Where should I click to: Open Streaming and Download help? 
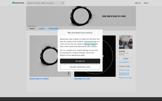tap(124, 74)
